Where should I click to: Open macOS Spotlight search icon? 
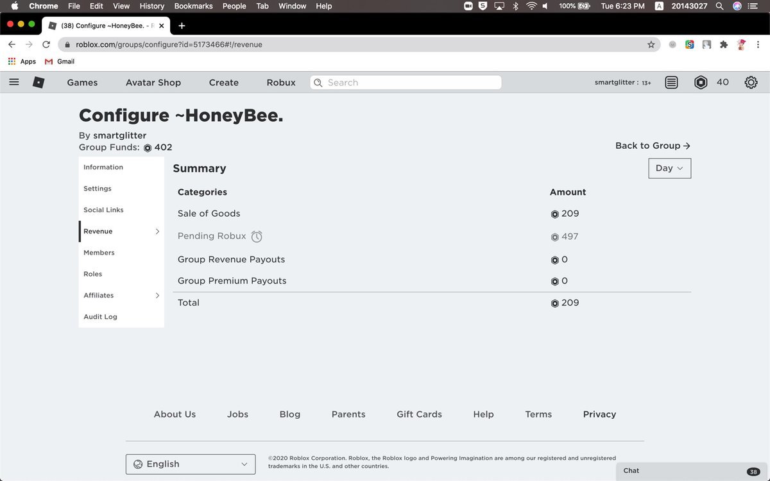pyautogui.click(x=720, y=6)
